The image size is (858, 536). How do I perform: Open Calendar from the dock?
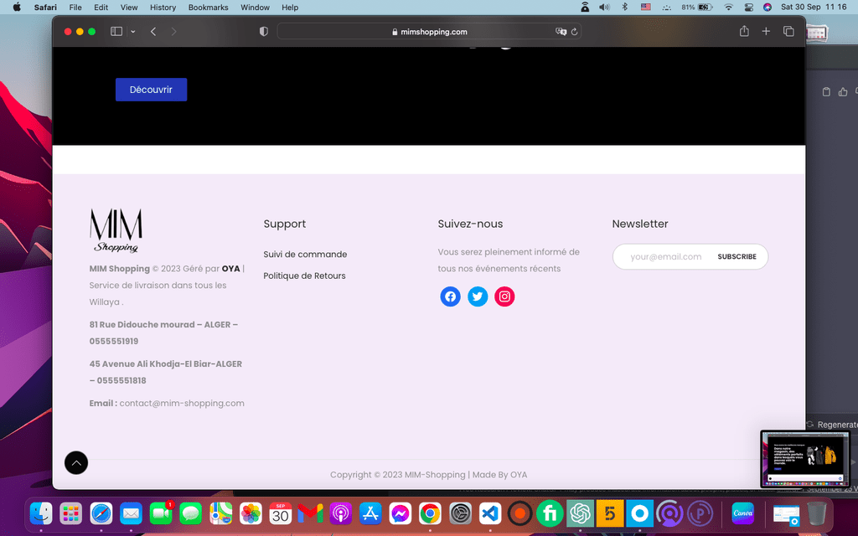point(281,513)
